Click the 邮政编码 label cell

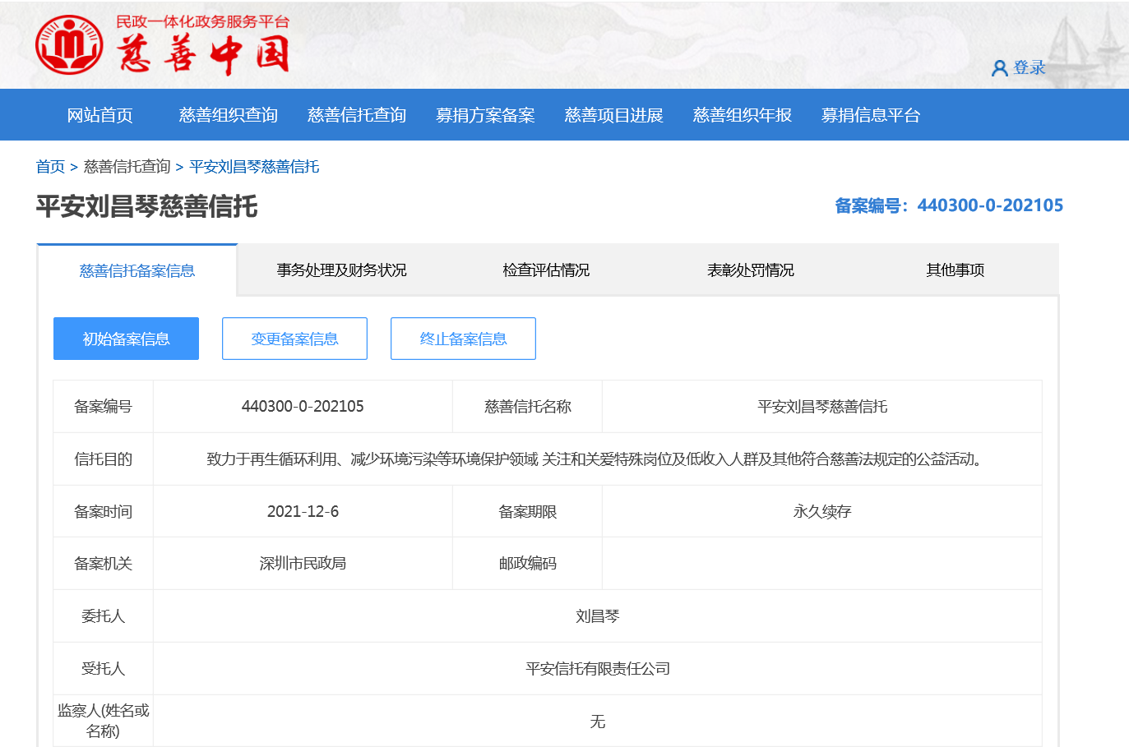pyautogui.click(x=527, y=563)
